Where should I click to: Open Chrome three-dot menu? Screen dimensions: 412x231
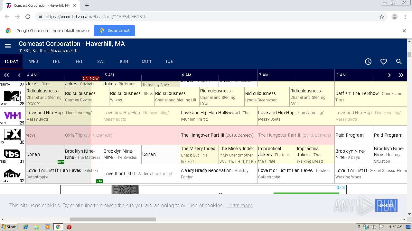[405, 17]
